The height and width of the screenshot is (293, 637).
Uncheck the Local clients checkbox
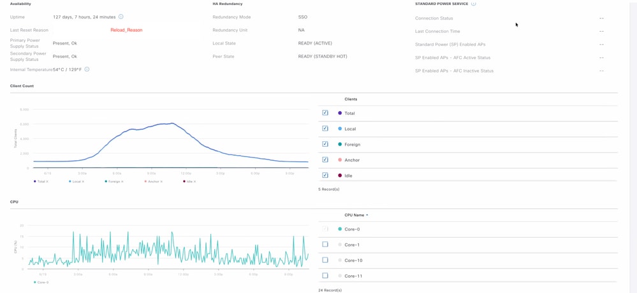[x=325, y=128]
